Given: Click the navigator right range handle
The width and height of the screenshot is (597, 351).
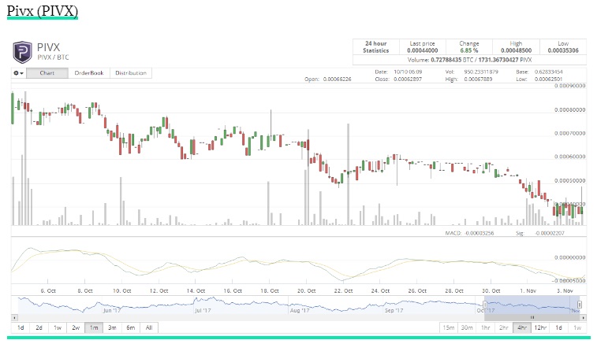Looking at the screenshot, I should (579, 305).
